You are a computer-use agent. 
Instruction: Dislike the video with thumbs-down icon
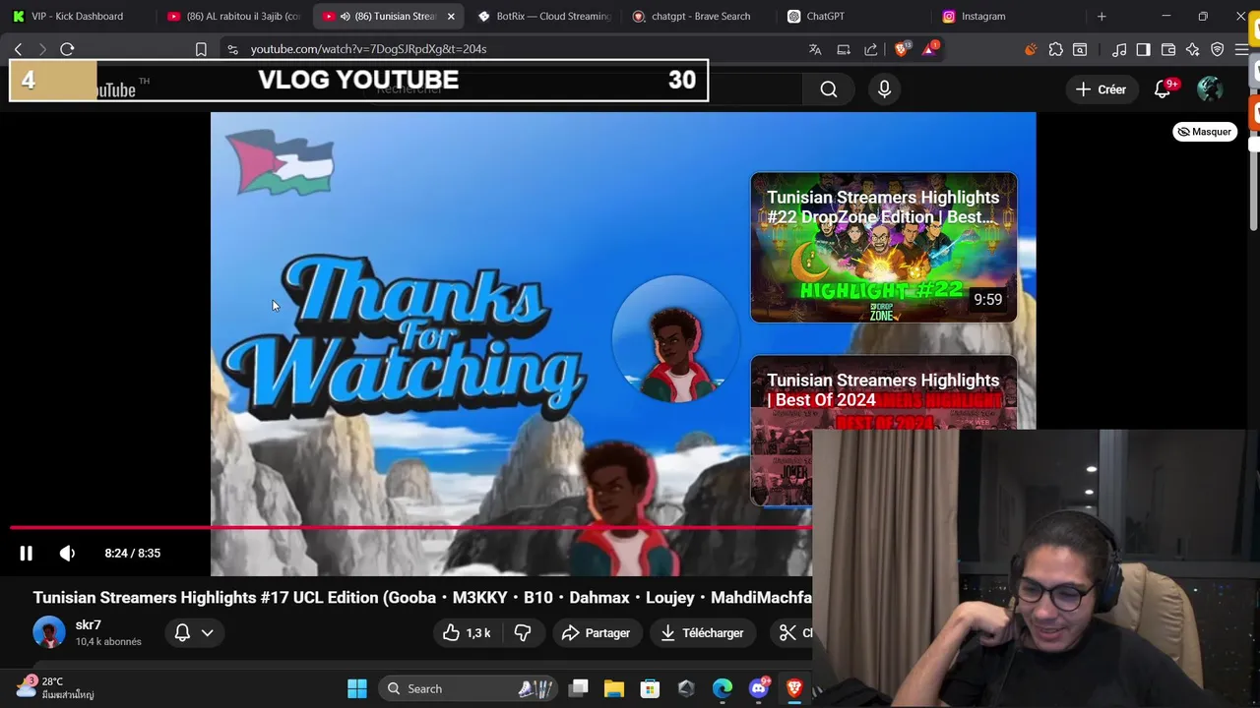click(x=523, y=633)
